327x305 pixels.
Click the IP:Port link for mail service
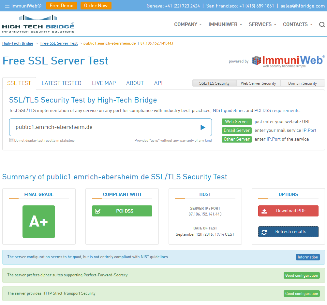(x=309, y=130)
